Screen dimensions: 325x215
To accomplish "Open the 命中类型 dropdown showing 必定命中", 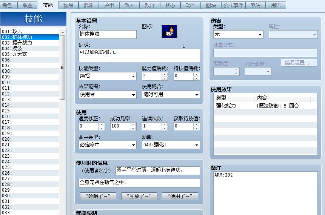I will tap(107, 145).
